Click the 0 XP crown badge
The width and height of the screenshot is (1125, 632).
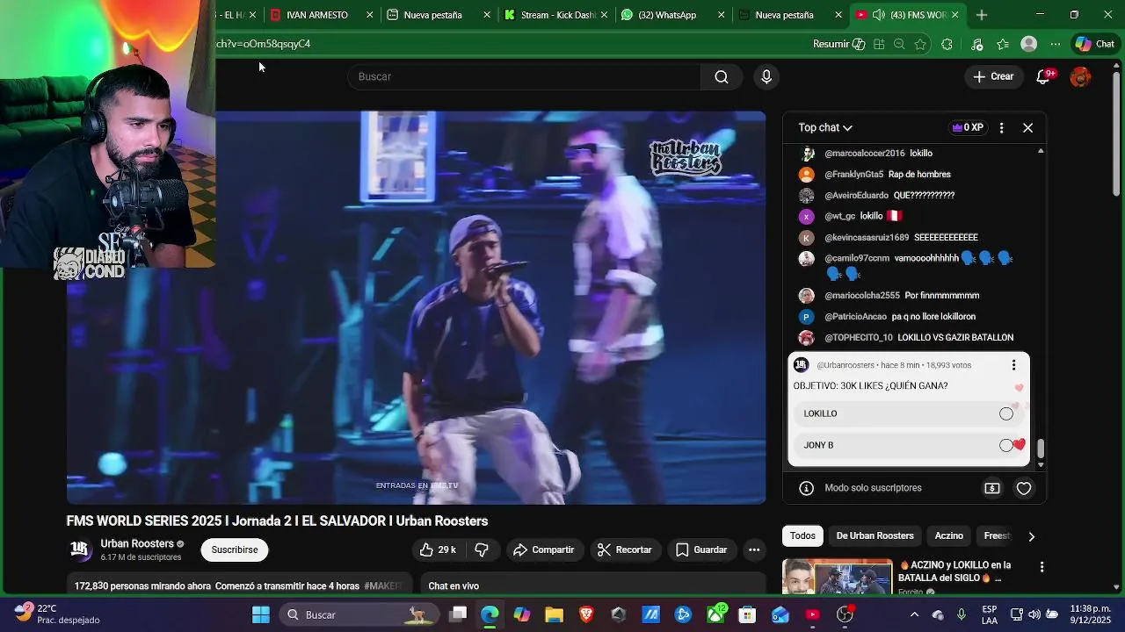(x=968, y=128)
